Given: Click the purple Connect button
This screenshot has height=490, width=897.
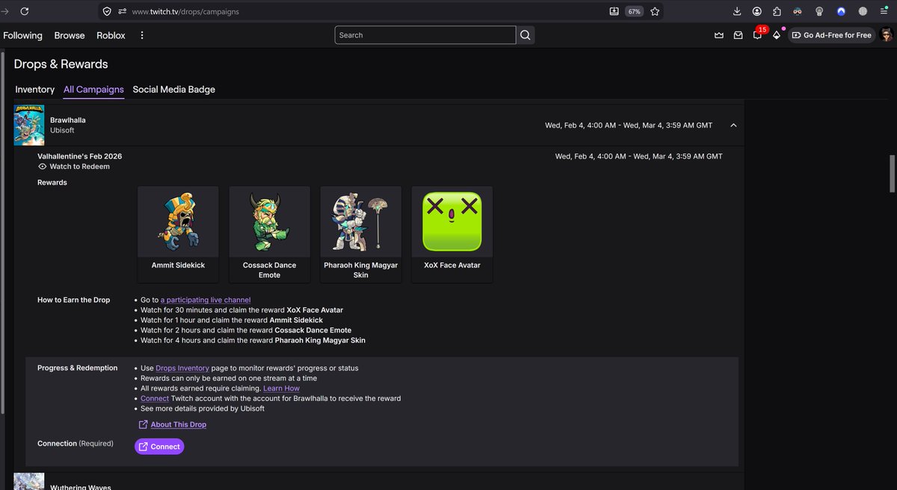Looking at the screenshot, I should 159,447.
